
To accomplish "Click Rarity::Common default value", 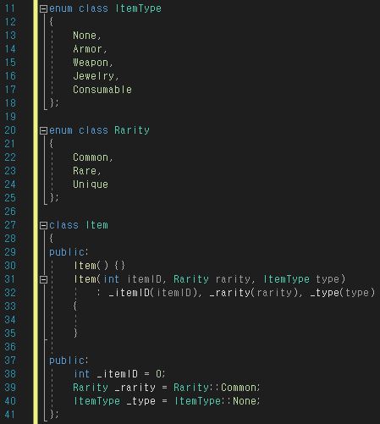I will tap(215, 388).
